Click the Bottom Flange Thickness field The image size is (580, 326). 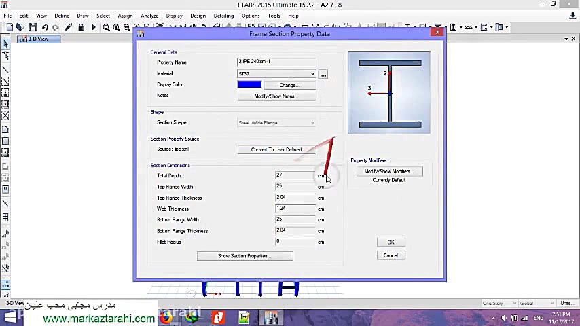(x=295, y=230)
